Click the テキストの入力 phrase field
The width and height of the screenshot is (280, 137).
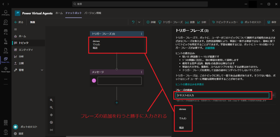pyautogui.click(x=222, y=95)
